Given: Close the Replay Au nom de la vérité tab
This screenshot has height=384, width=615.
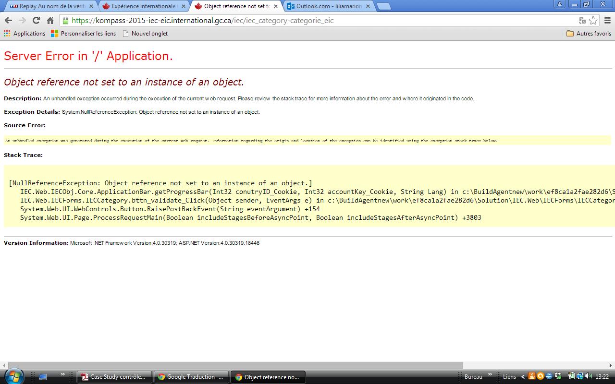Looking at the screenshot, I should click(x=91, y=6).
